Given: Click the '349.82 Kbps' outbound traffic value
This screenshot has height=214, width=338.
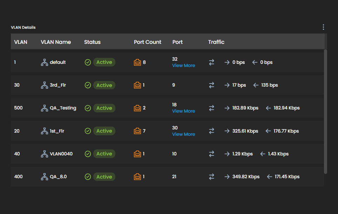Looking at the screenshot, I should point(246,177).
